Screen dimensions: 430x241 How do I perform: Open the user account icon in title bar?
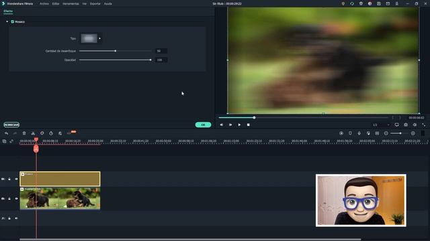click(x=396, y=4)
